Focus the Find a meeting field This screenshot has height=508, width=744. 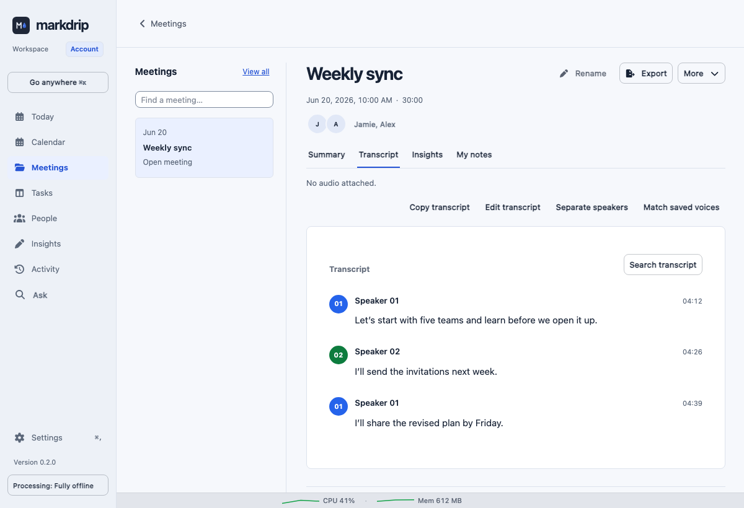click(x=204, y=100)
